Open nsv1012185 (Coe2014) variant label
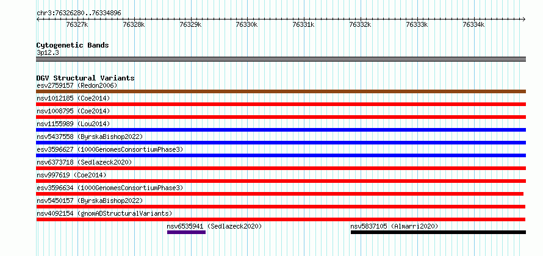543x256 pixels. pyautogui.click(x=73, y=98)
